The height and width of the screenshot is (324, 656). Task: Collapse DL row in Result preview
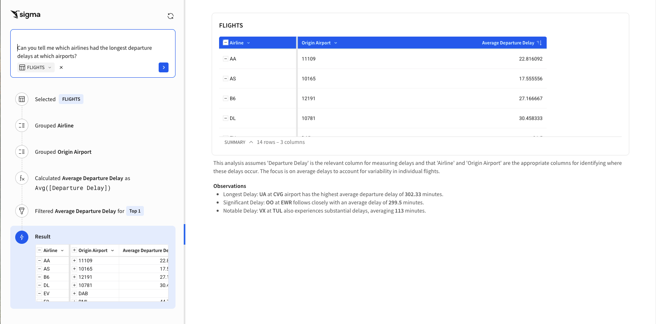[39, 285]
